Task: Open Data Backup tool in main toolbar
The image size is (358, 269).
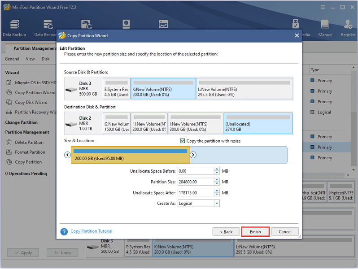Action: tap(14, 28)
